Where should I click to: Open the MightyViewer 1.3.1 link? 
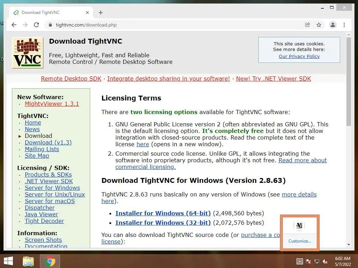(x=52, y=104)
